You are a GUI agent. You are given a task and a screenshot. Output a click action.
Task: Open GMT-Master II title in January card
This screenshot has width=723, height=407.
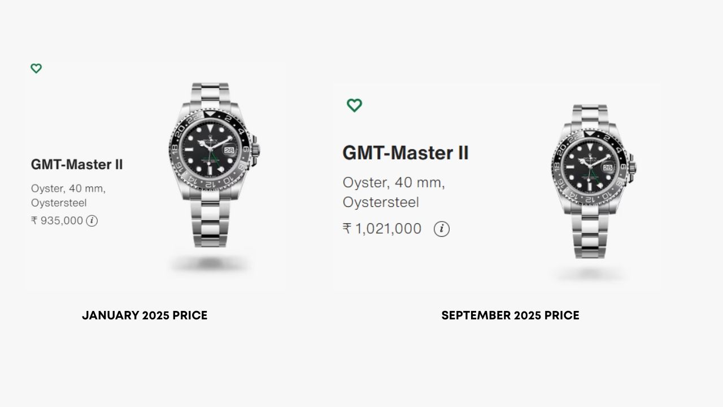[x=77, y=164]
